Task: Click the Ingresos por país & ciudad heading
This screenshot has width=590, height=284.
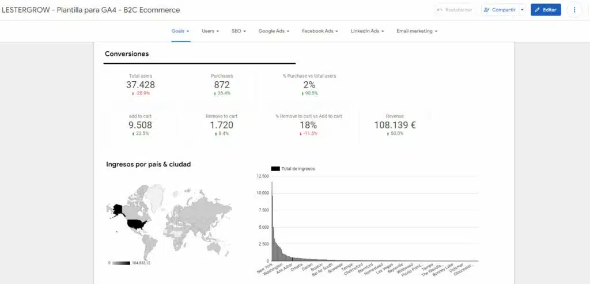Action: tap(148, 164)
